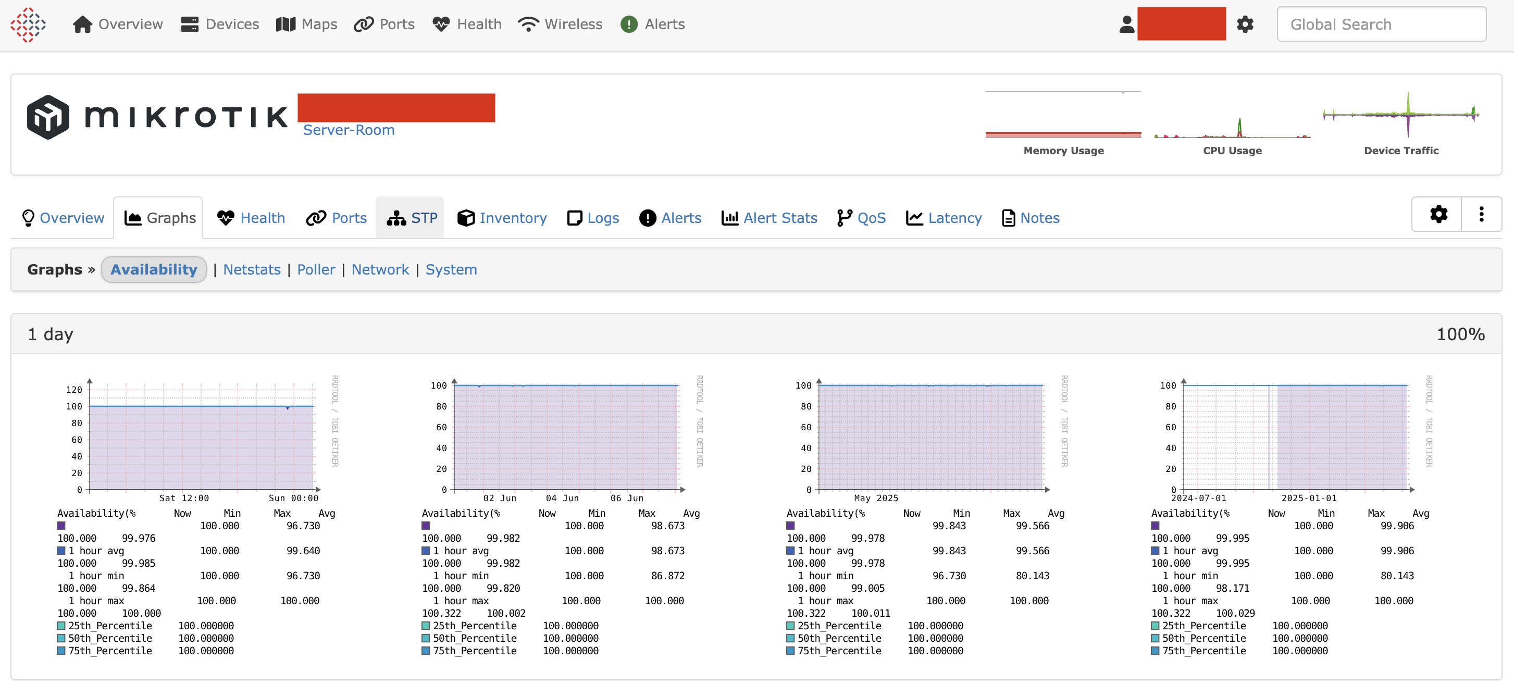Open the Logs tab
The image size is (1514, 697).
point(593,218)
